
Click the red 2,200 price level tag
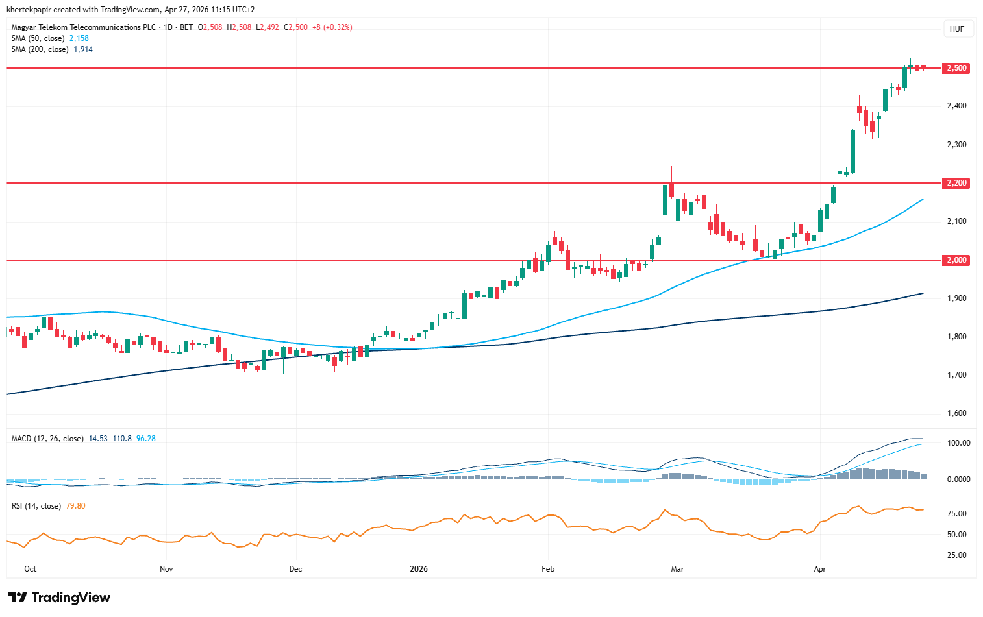click(956, 183)
